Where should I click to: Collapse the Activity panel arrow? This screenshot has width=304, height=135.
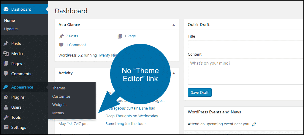[x=174, y=73]
